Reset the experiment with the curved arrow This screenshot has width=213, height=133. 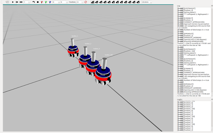34,2
